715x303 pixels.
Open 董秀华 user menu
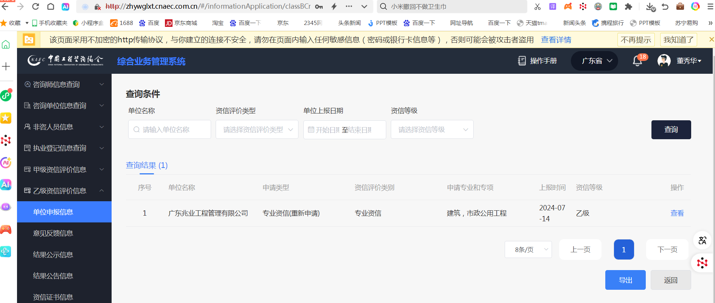point(689,61)
